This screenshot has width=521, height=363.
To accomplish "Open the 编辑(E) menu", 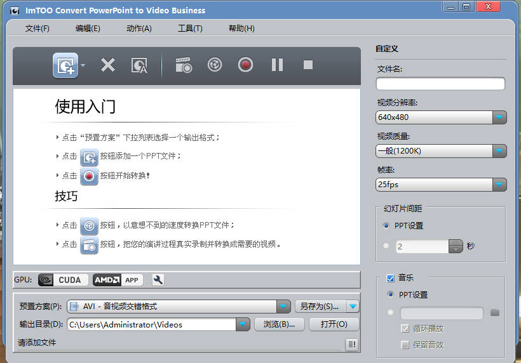I will click(x=88, y=29).
